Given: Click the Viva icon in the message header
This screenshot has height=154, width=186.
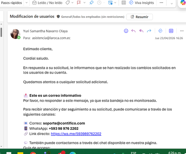Looking at the screenshot, I should coord(160,31).
